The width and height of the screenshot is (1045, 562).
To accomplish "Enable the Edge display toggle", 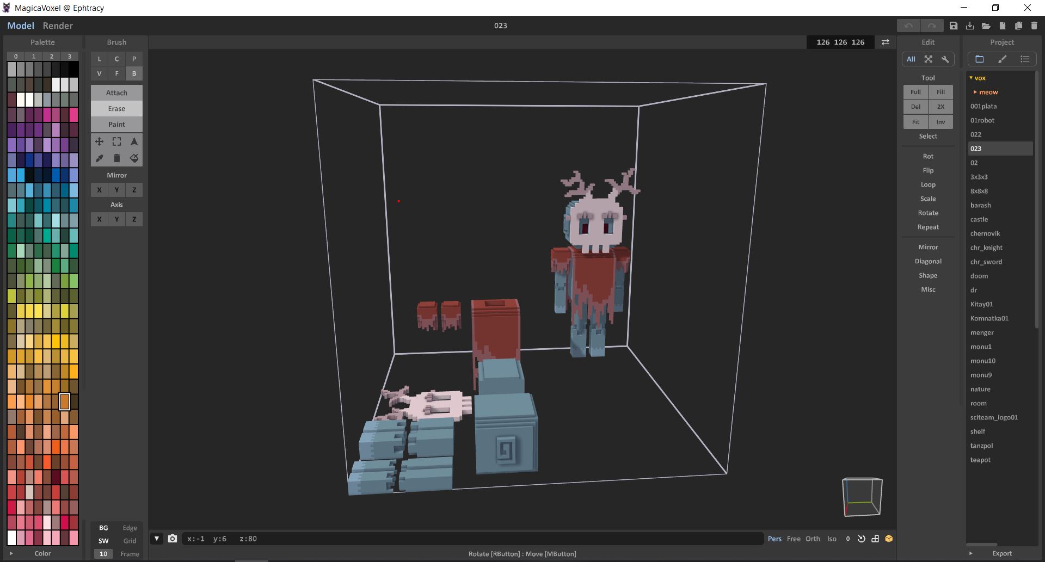I will pyautogui.click(x=130, y=528).
